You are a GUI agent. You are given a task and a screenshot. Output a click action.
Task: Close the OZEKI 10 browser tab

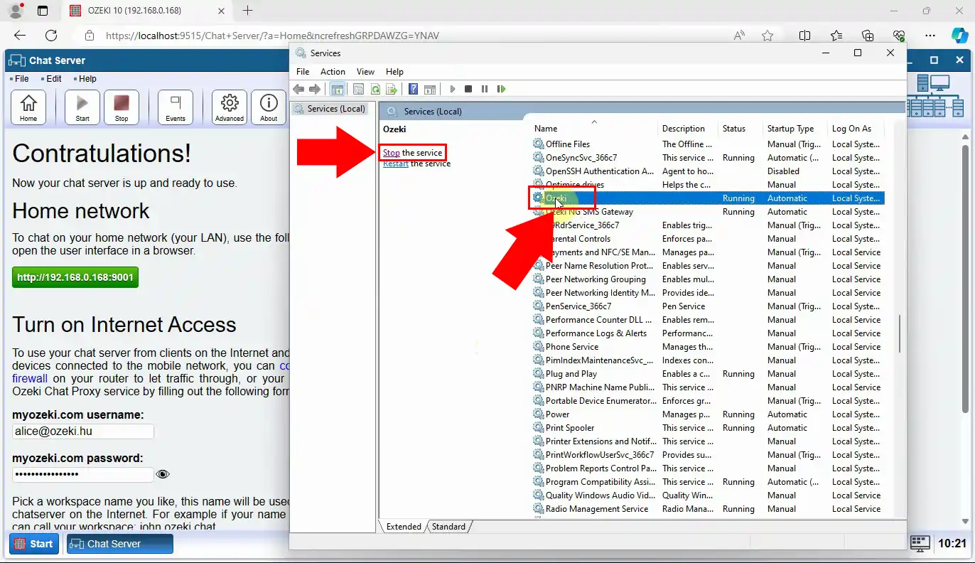coord(221,11)
